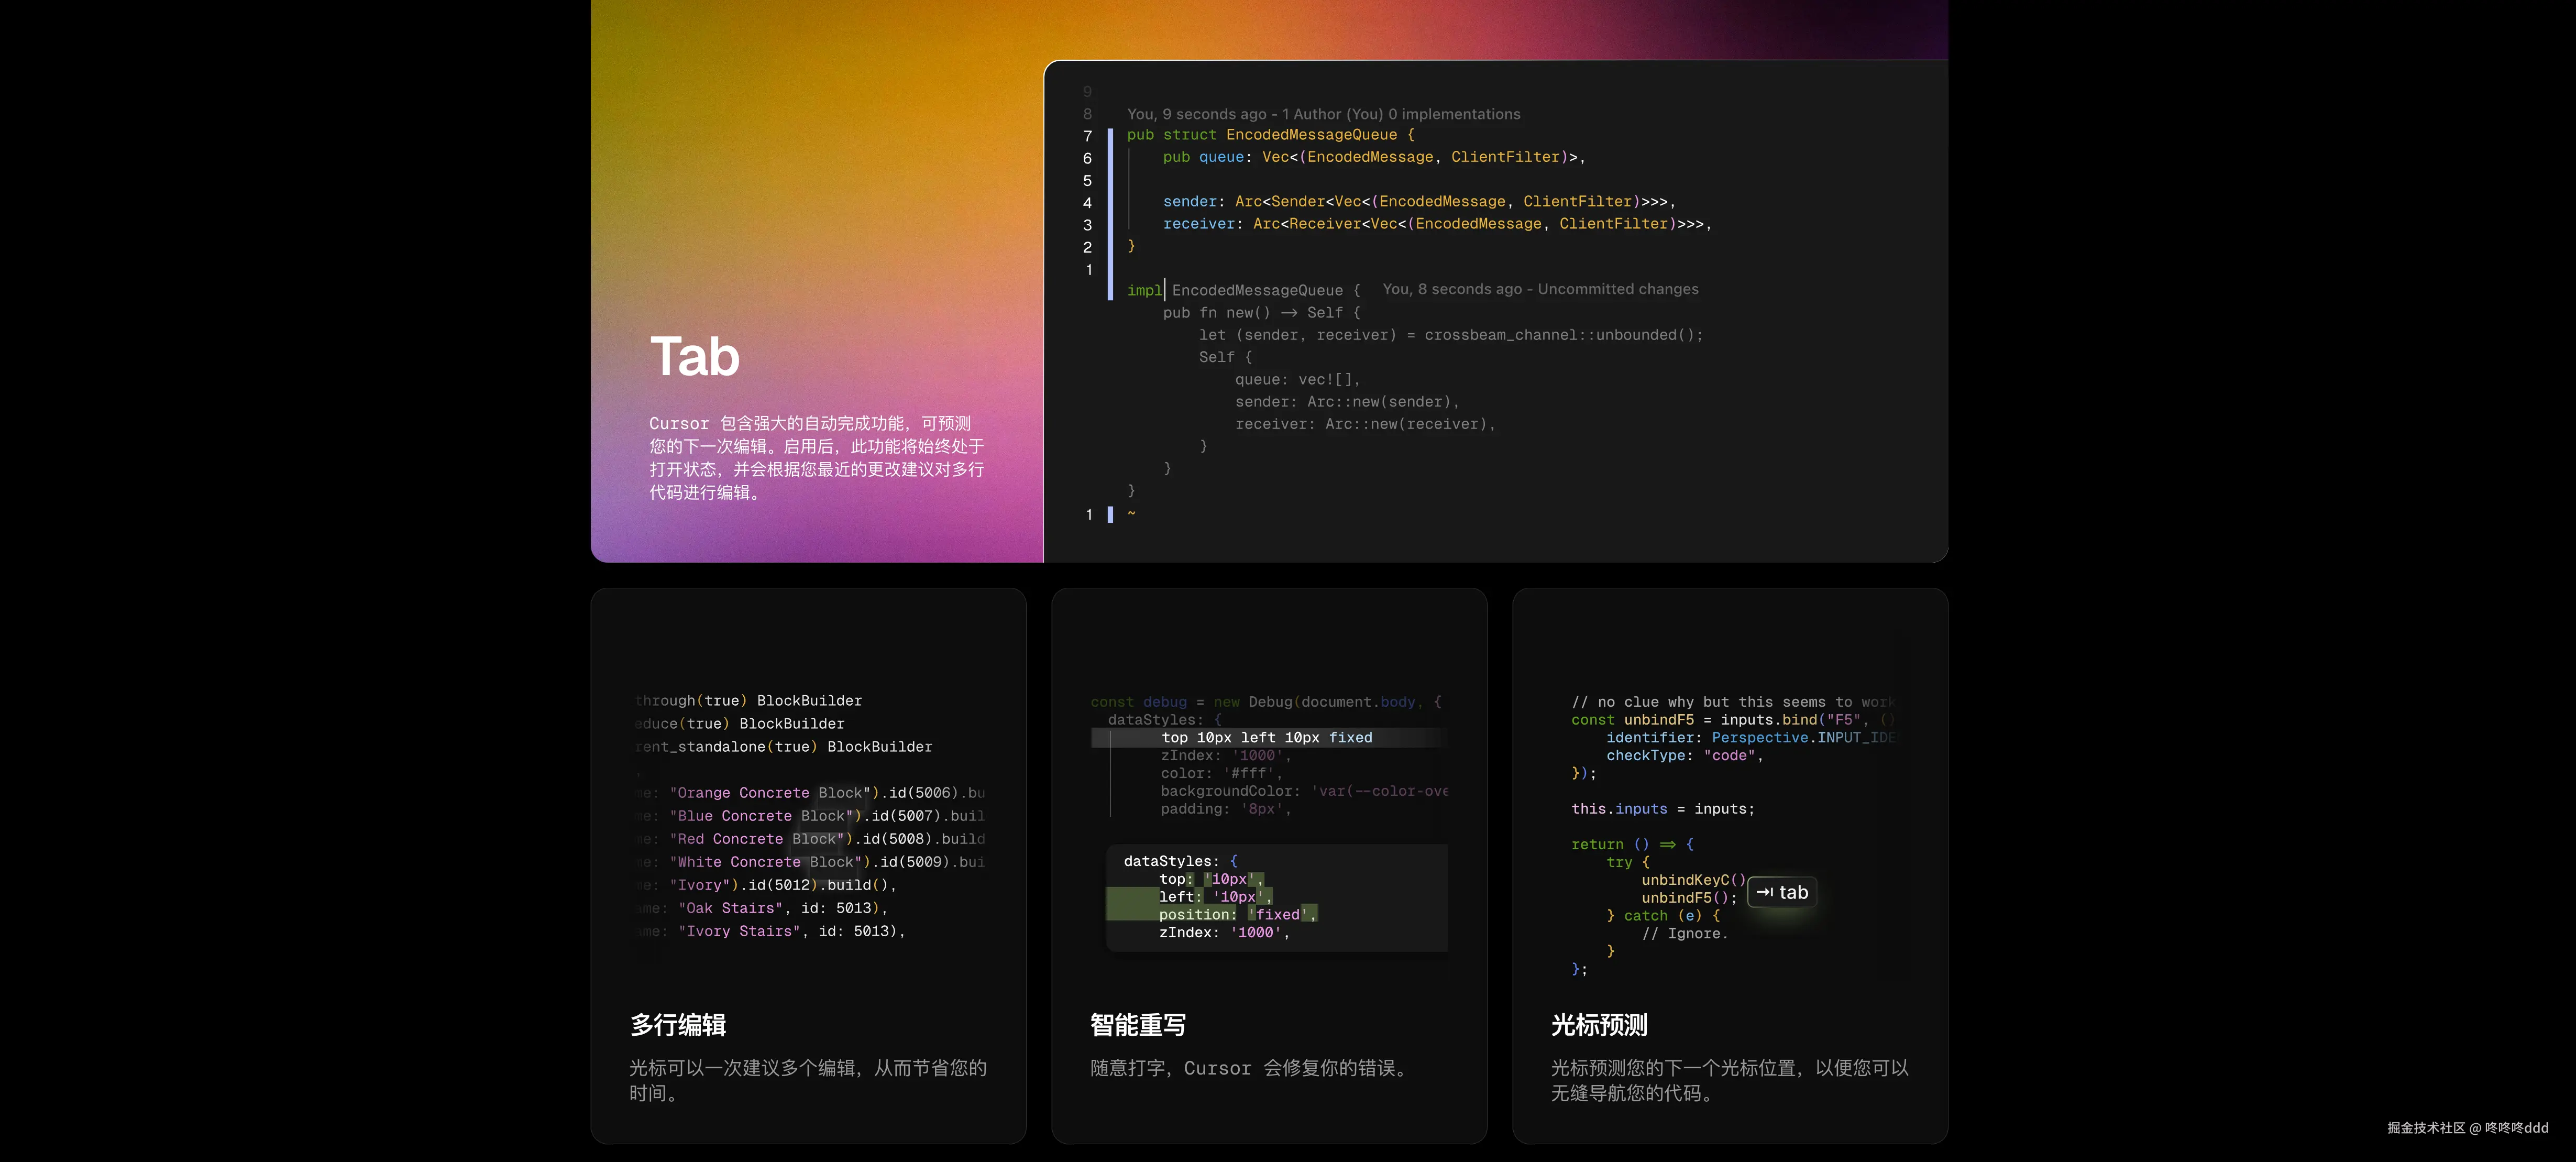Click the "return () => {" line
Image resolution: width=2576 pixels, height=1162 pixels.
coord(1633,845)
